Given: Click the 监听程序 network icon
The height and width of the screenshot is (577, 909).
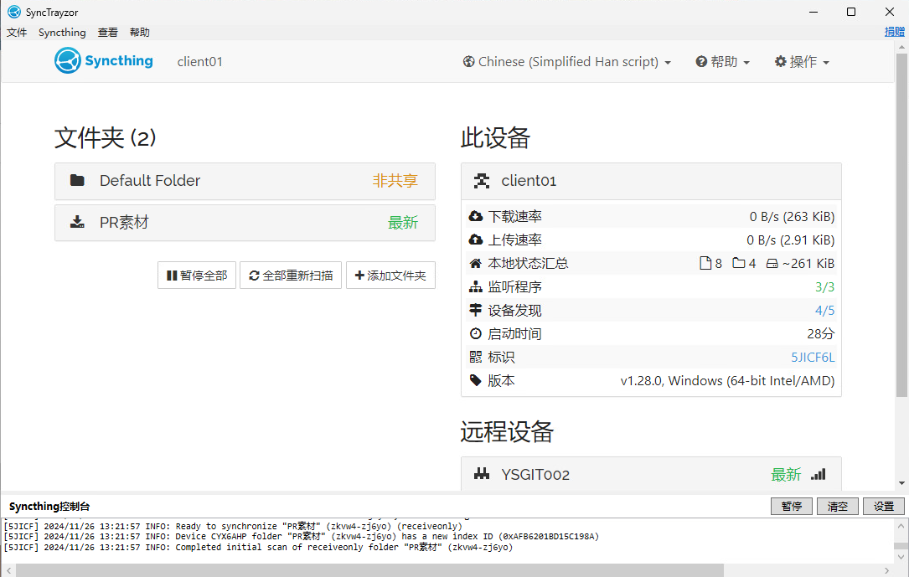Looking at the screenshot, I should click(475, 286).
